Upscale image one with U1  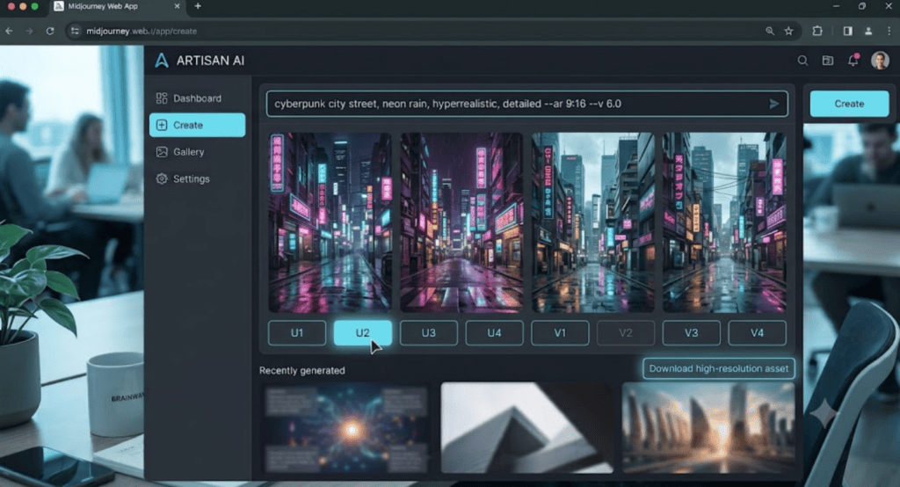pos(297,333)
